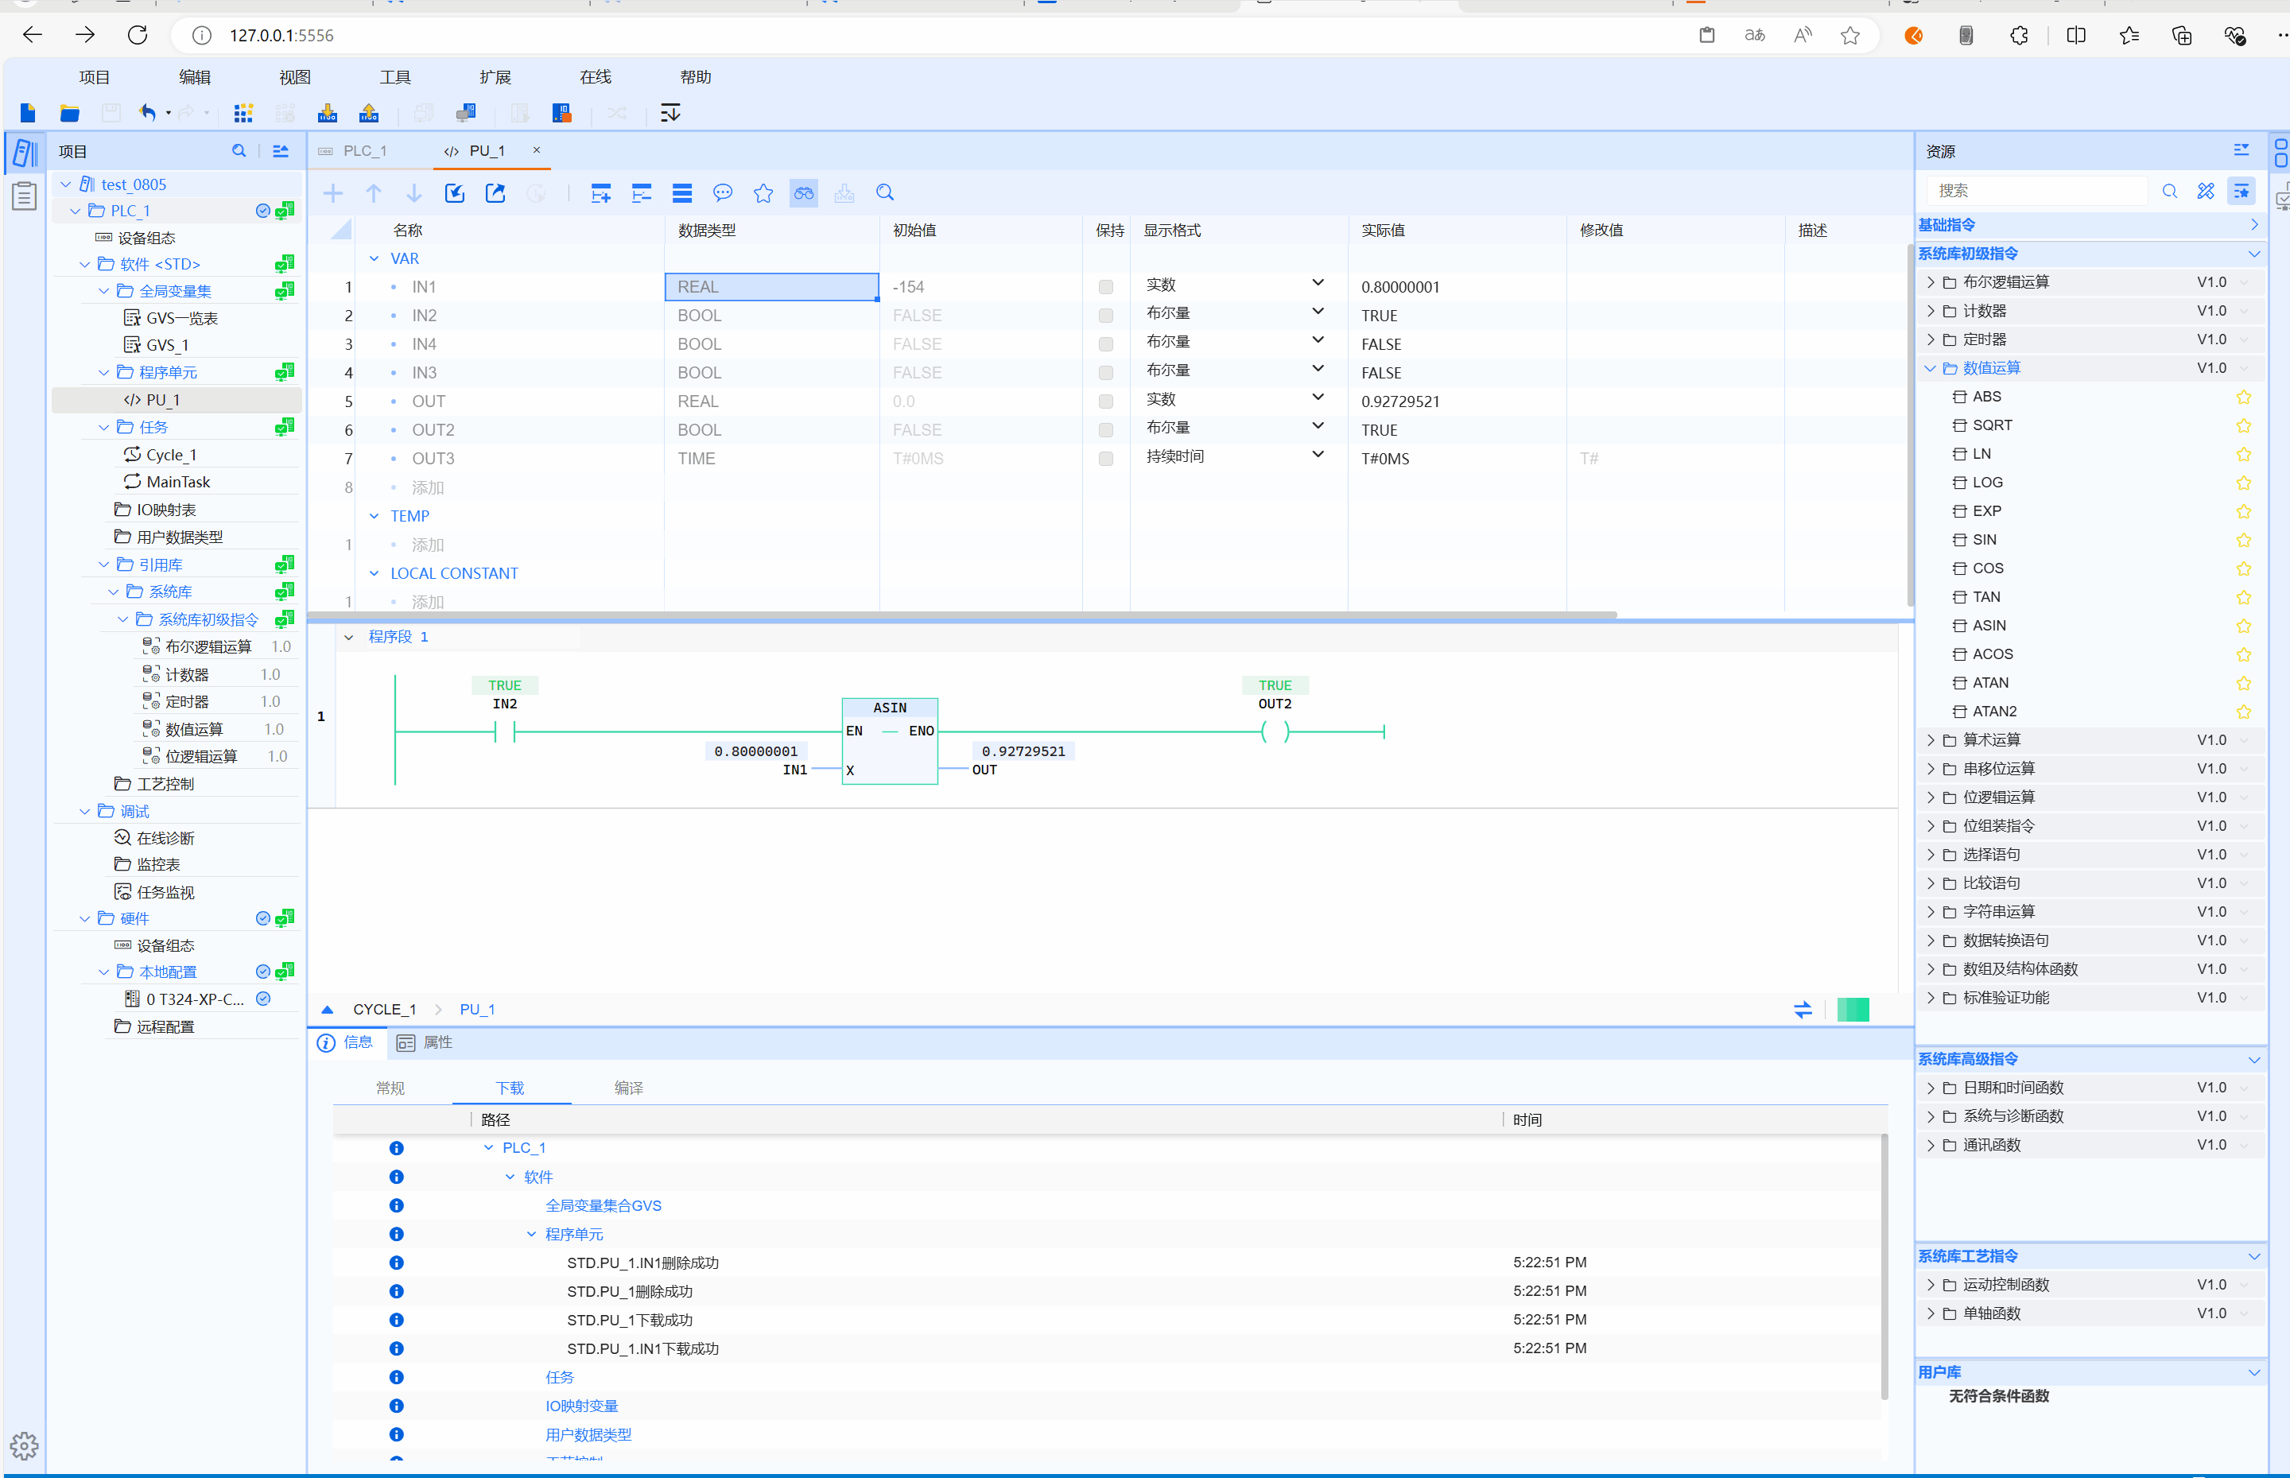Click the PU_1 breadcrumb link
The image size is (2290, 1478).
pos(477,1009)
